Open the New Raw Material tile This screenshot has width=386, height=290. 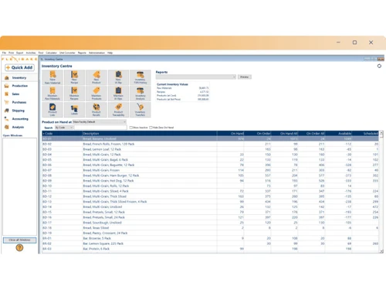[x=52, y=77]
